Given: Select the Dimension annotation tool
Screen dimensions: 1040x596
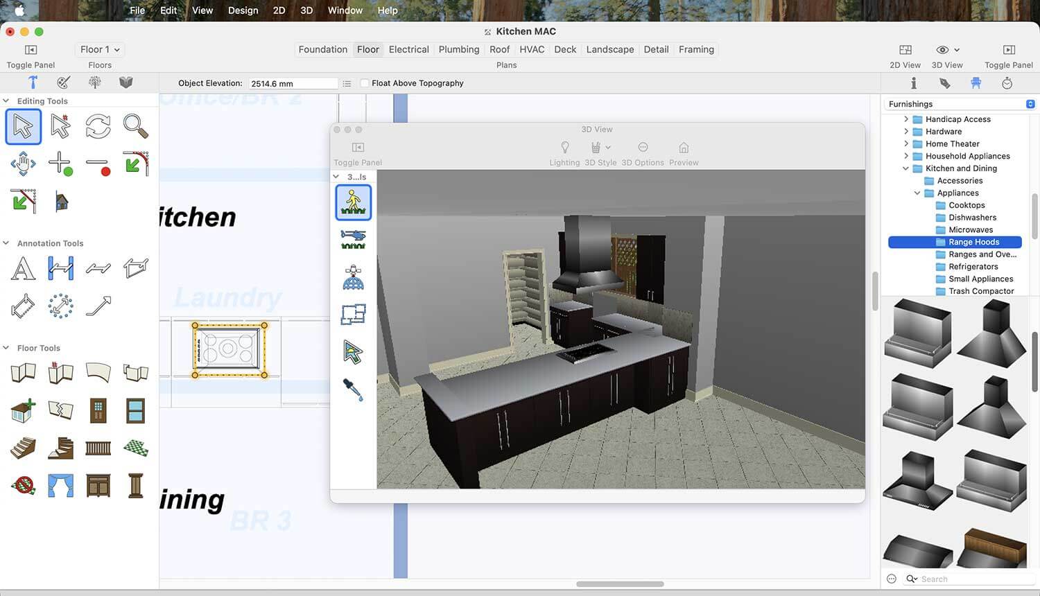Looking at the screenshot, I should click(x=60, y=268).
